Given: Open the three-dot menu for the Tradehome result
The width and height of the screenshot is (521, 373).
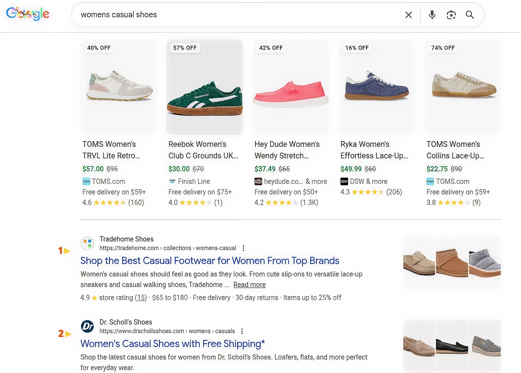Looking at the screenshot, I should (x=243, y=248).
